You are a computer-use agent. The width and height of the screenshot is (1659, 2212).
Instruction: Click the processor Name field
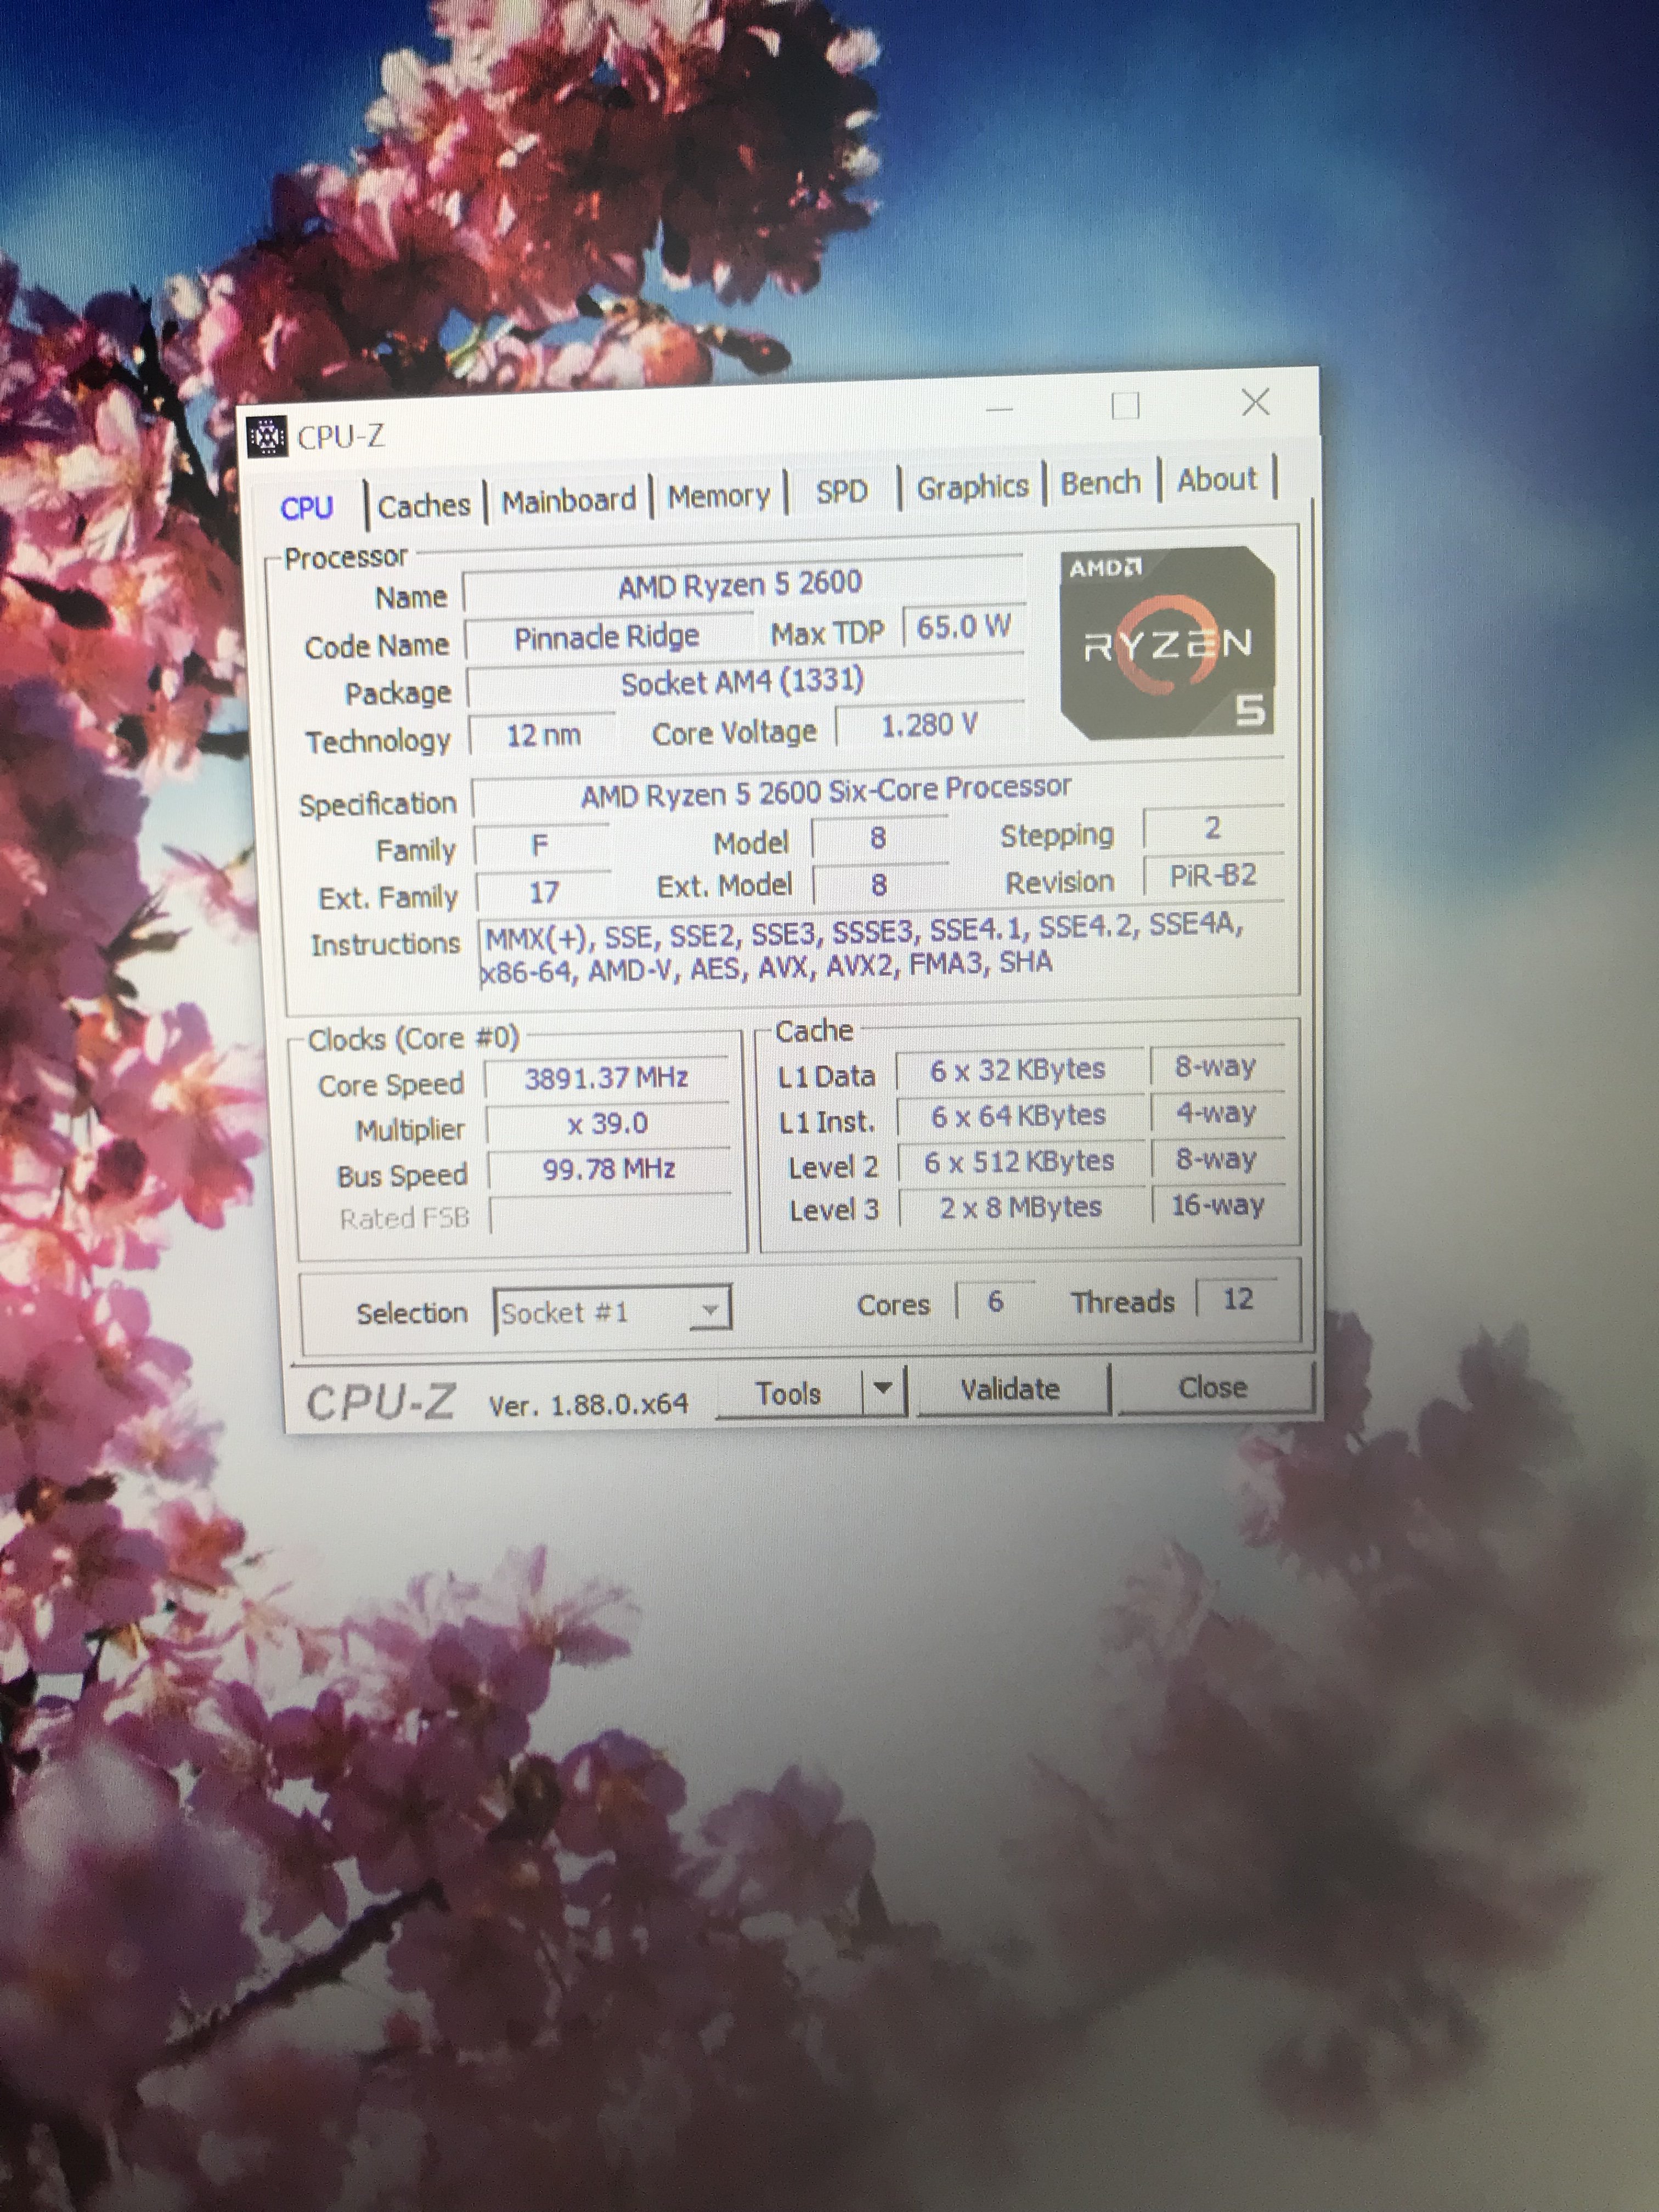[740, 584]
